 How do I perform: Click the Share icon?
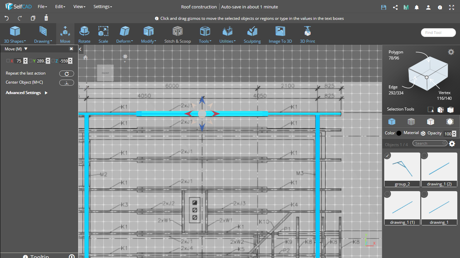click(x=395, y=7)
